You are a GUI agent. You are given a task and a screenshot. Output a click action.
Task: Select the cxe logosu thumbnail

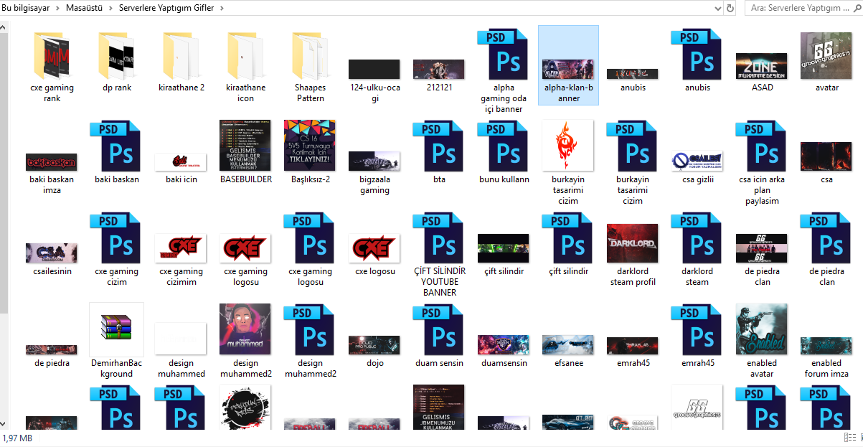(x=374, y=248)
